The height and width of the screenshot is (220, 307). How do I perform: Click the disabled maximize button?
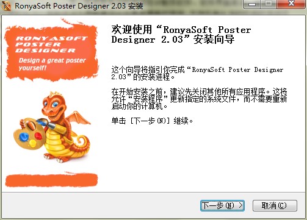pos(269,4)
